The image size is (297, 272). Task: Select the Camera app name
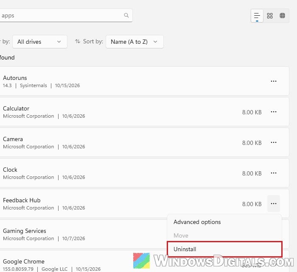coord(13,139)
